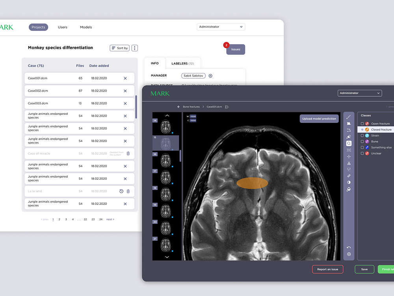Go back using breadcrumb arrow
Screen dimensions: 394x296
(x=178, y=107)
